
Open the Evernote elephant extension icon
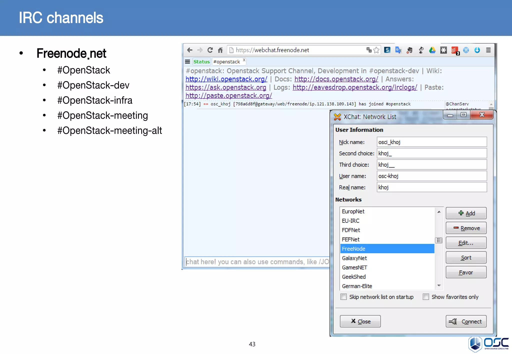409,50
